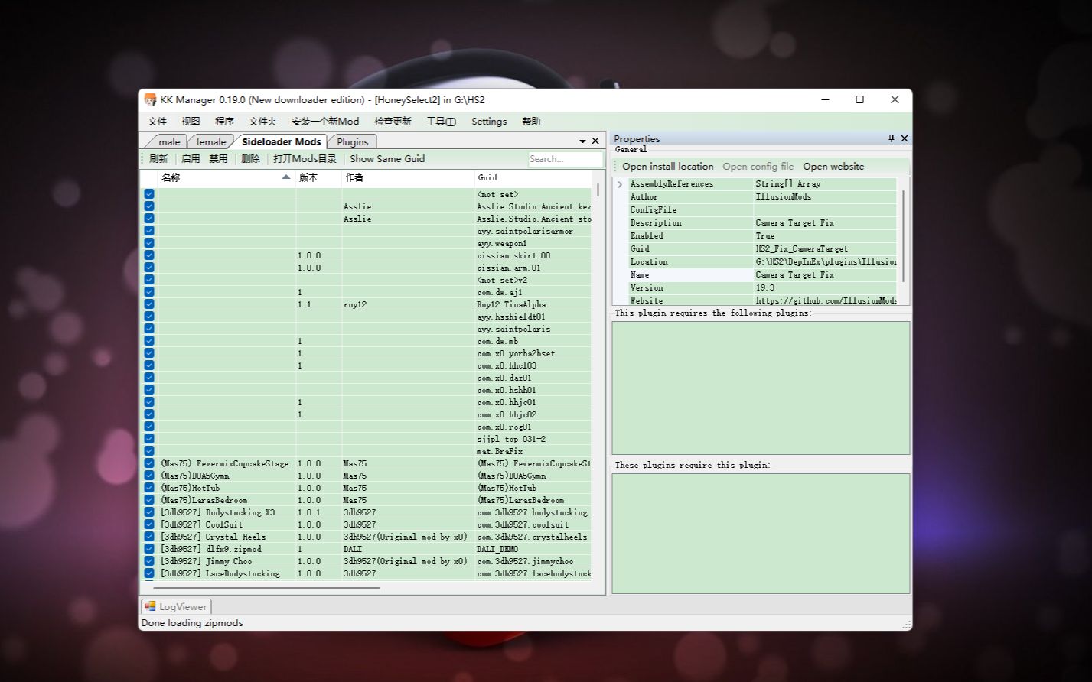The width and height of the screenshot is (1092, 682).
Task: Toggle checkbox for sjjpl_top_031-2 row
Action: click(149, 439)
